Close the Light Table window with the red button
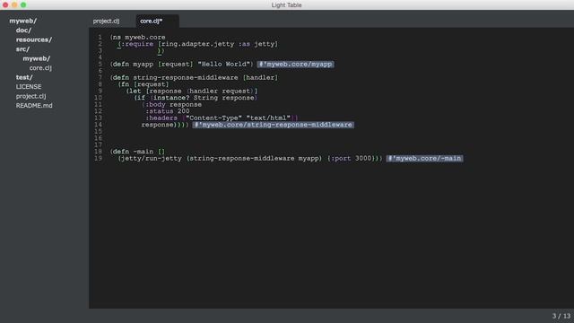 click(5, 4)
